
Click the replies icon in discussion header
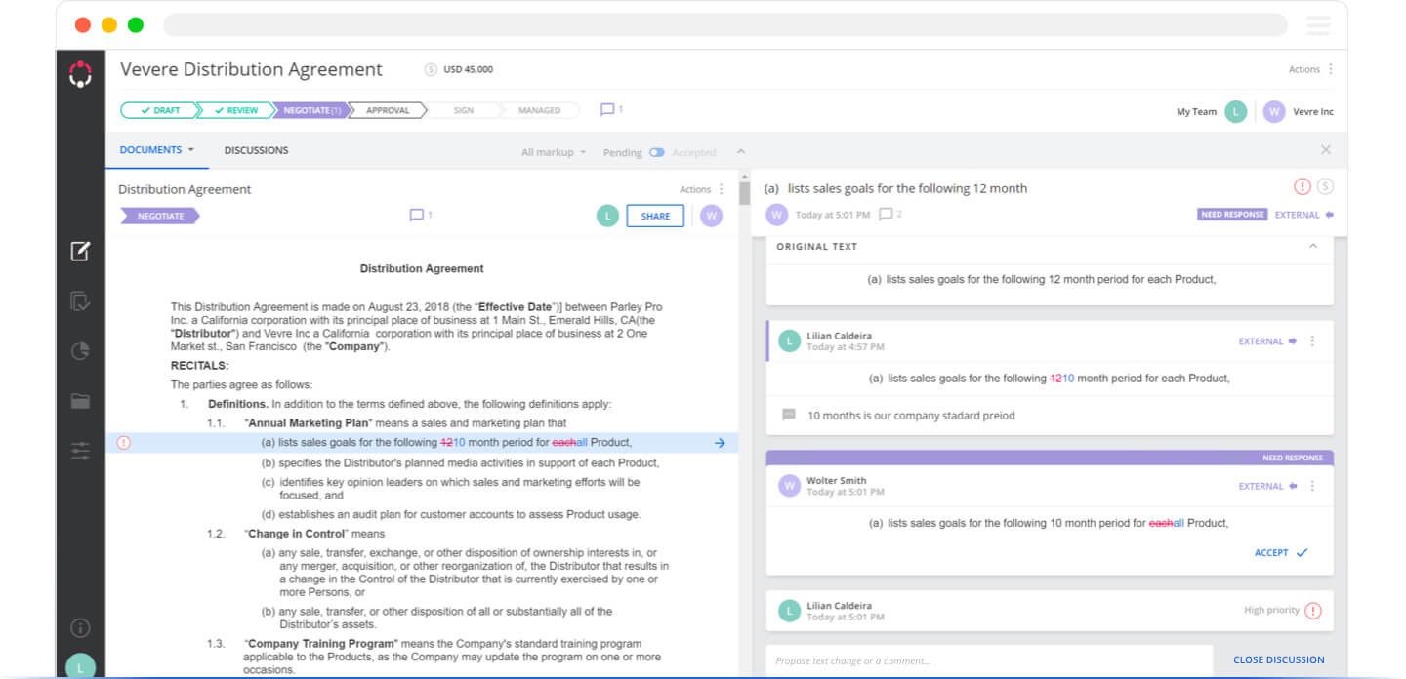click(886, 215)
